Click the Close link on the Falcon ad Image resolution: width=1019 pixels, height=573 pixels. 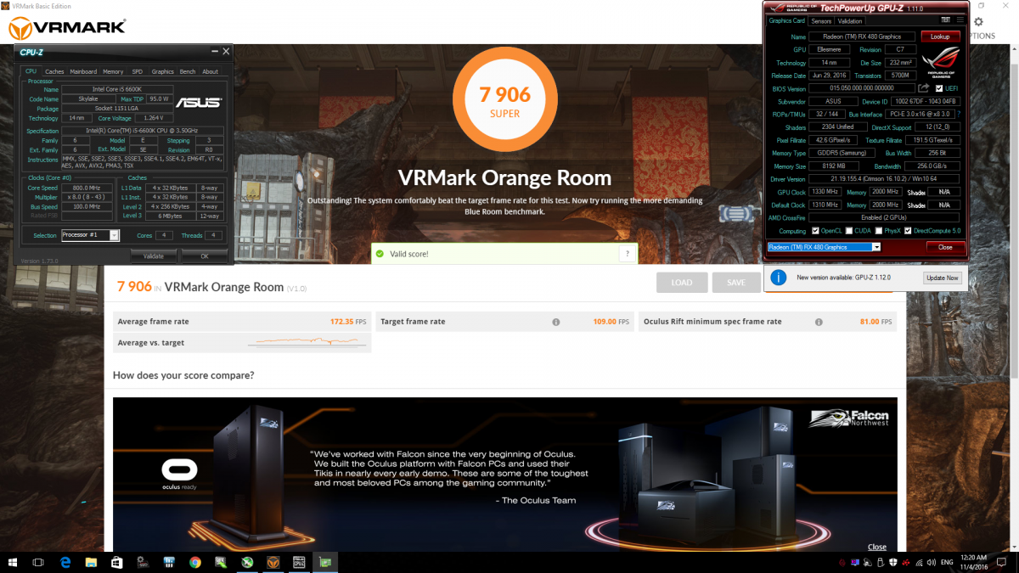877,547
